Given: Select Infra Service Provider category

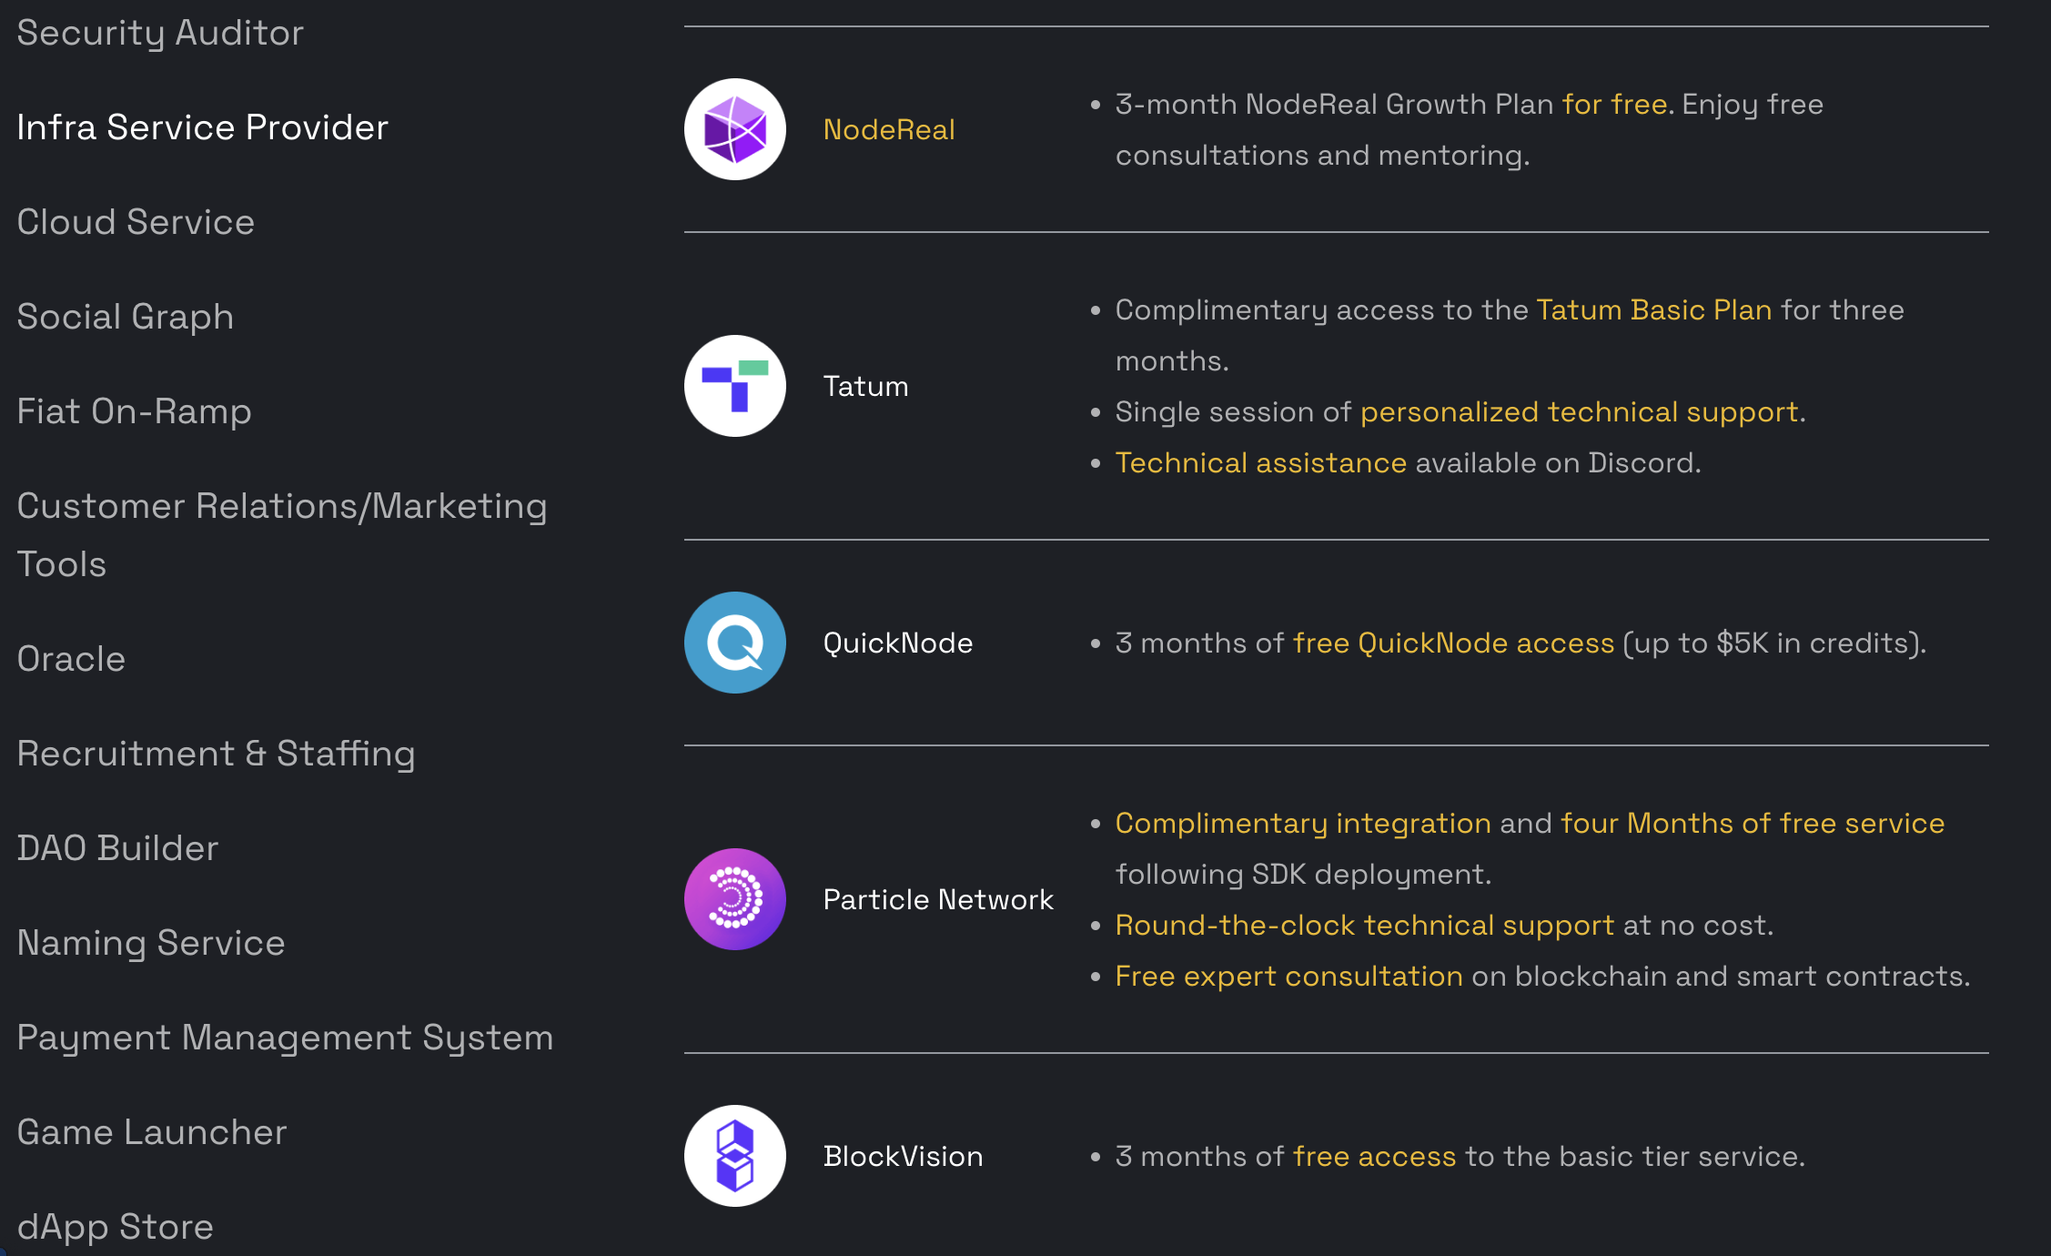Looking at the screenshot, I should (202, 127).
